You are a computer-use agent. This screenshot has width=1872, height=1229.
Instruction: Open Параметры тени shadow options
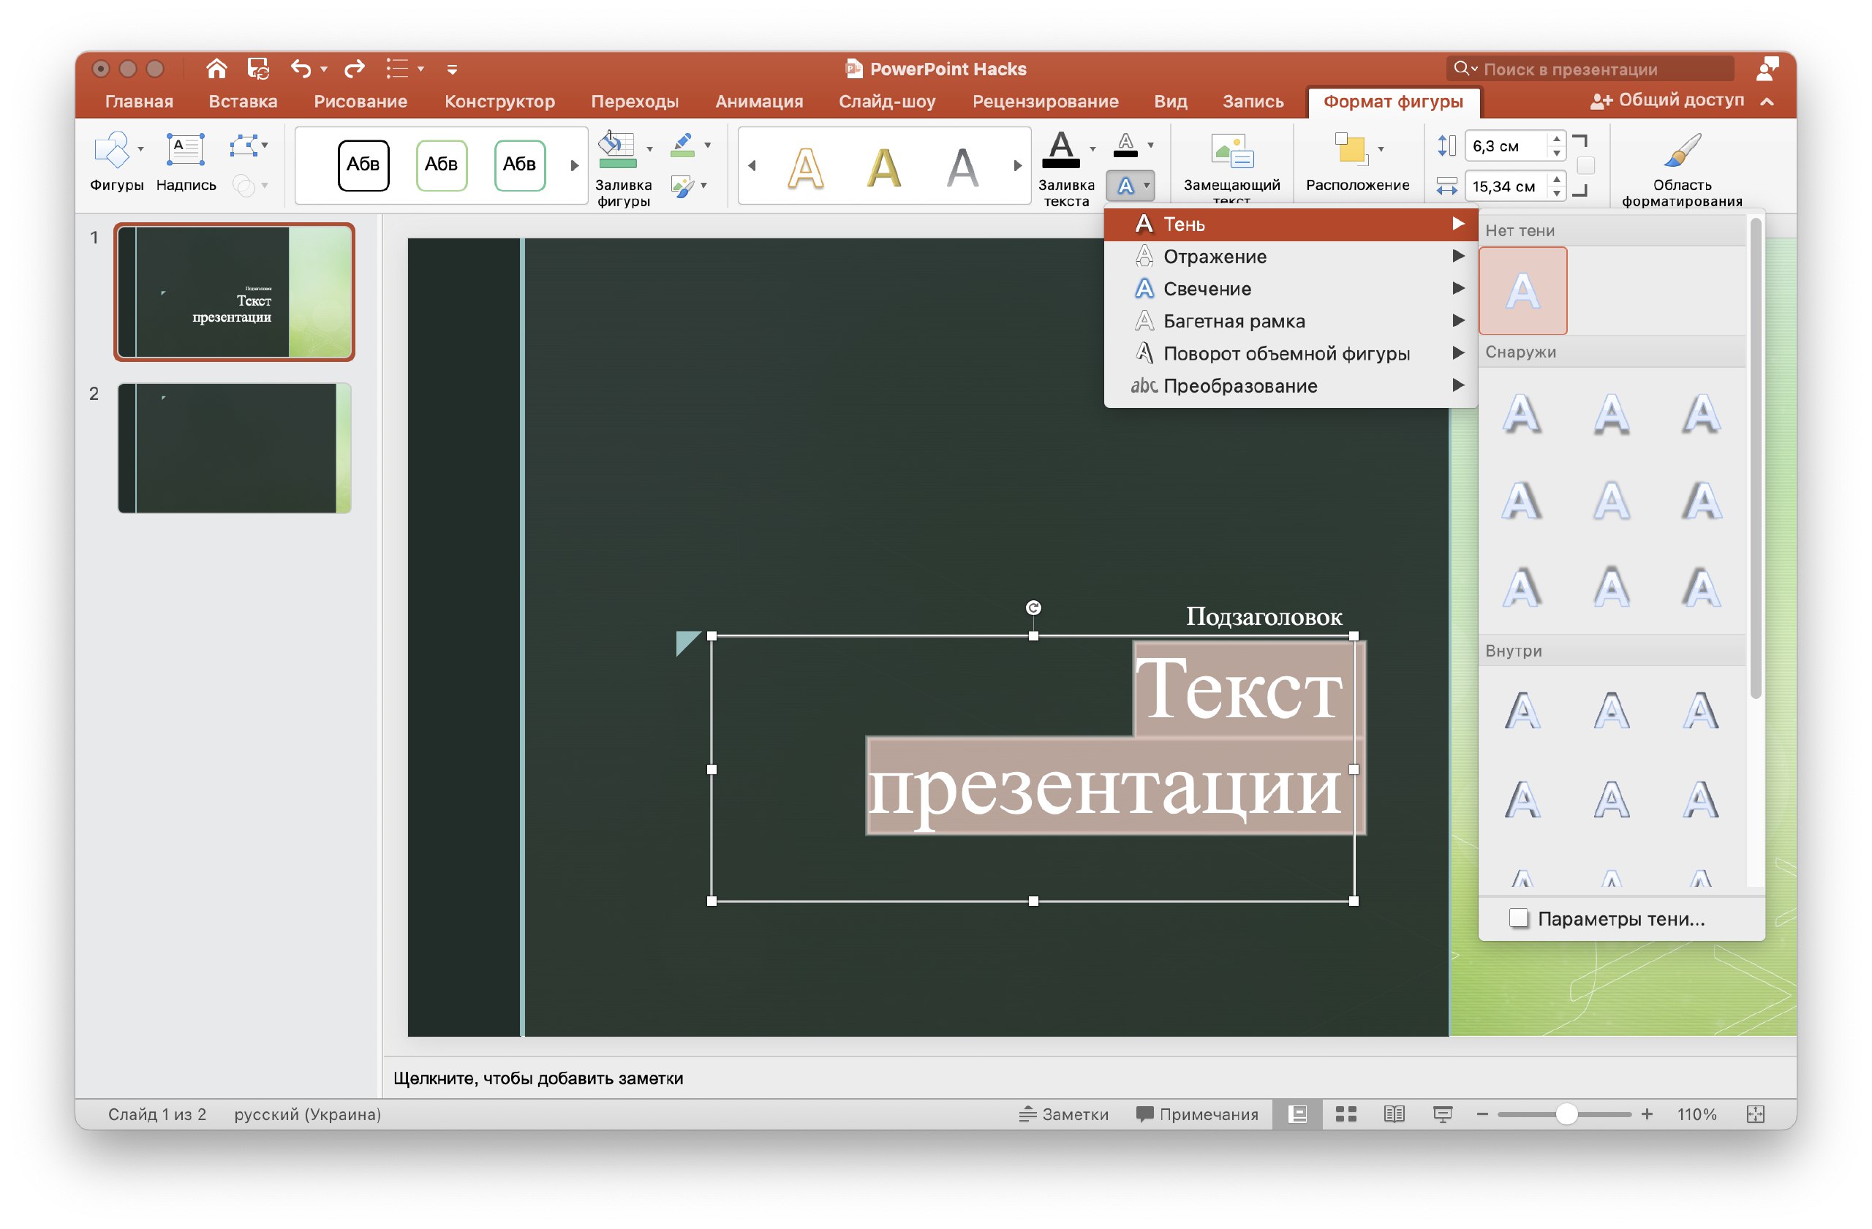1620,918
